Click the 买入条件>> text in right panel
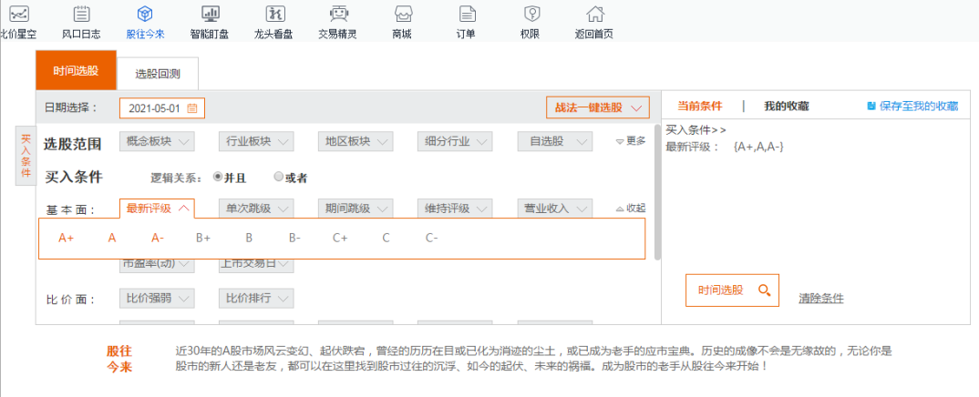This screenshot has height=397, width=979. (x=696, y=130)
